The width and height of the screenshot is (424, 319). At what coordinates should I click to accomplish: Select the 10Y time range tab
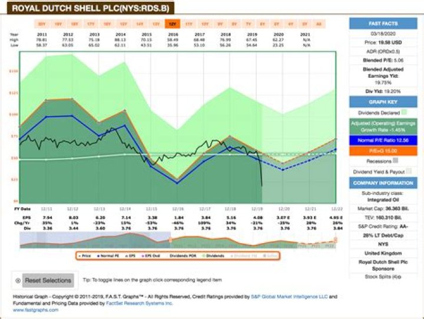(x=205, y=24)
